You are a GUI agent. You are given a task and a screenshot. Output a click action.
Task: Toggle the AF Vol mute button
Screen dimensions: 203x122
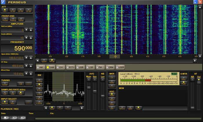coord(199,80)
